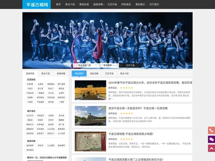215x161 pixels.
Task: Click the city wall tower article thumbnail
Action: [x=90, y=116]
